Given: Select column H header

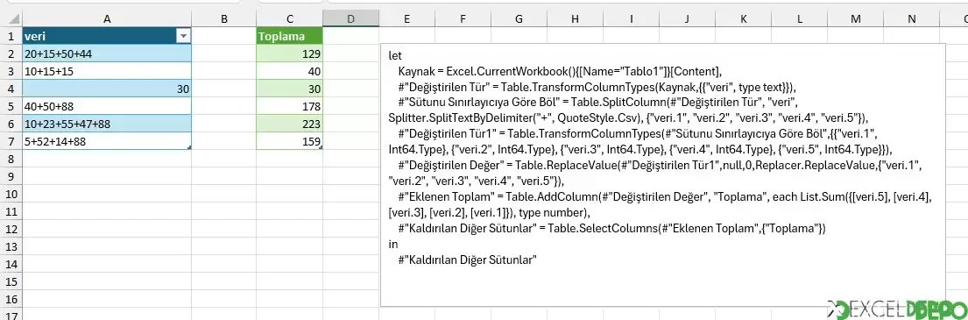Looking at the screenshot, I should pyautogui.click(x=576, y=19).
